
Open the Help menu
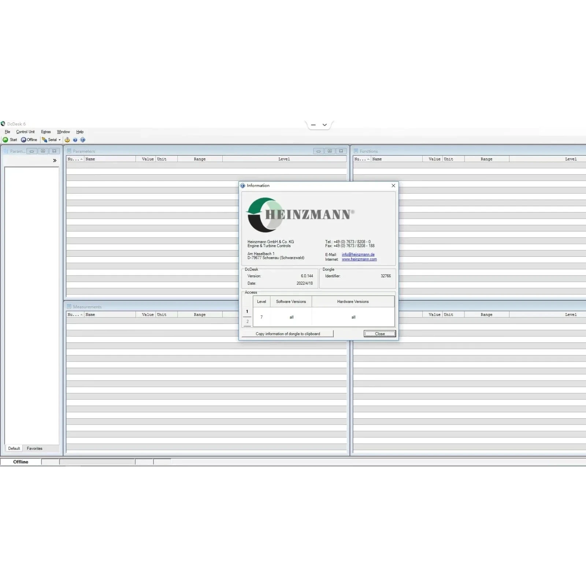coord(80,132)
